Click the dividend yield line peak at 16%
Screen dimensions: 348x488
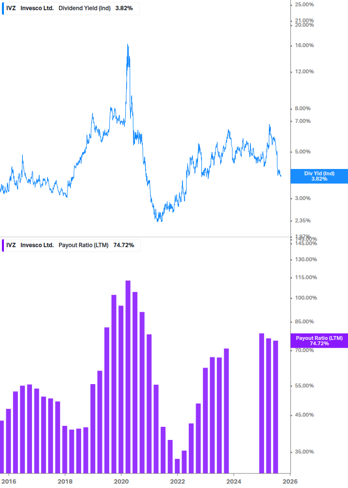(128, 45)
